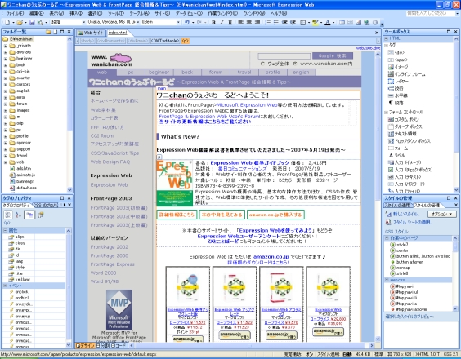Select 水平線 item in Toolbox
Screen dimensions: 461x359
click(398, 95)
